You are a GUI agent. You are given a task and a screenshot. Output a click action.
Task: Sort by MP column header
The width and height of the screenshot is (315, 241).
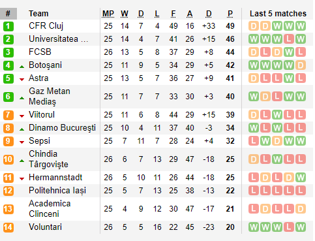click(x=108, y=14)
